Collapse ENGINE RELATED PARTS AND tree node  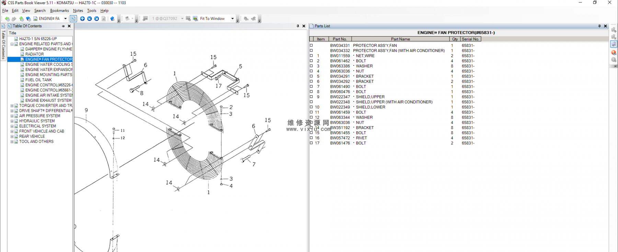(12, 44)
